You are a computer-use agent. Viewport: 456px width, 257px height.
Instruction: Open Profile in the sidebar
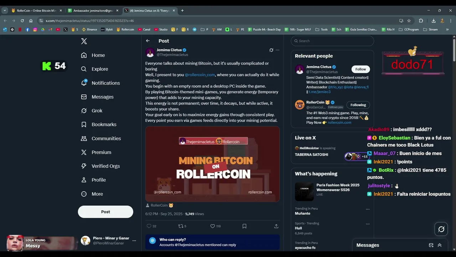click(x=93, y=180)
